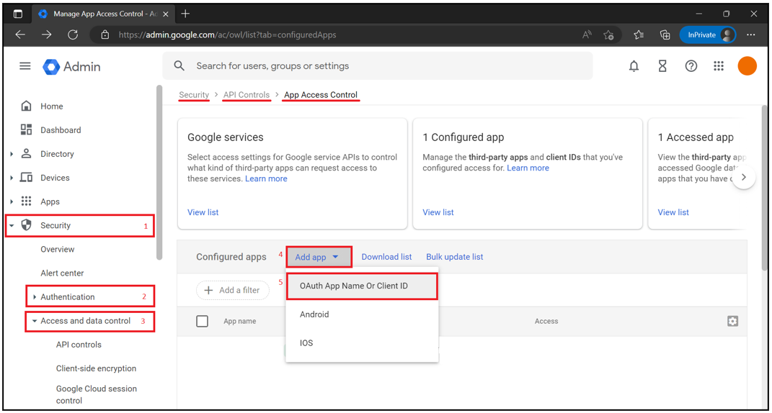The width and height of the screenshot is (772, 413).
Task: Click Bulk update list link
Action: pos(454,257)
